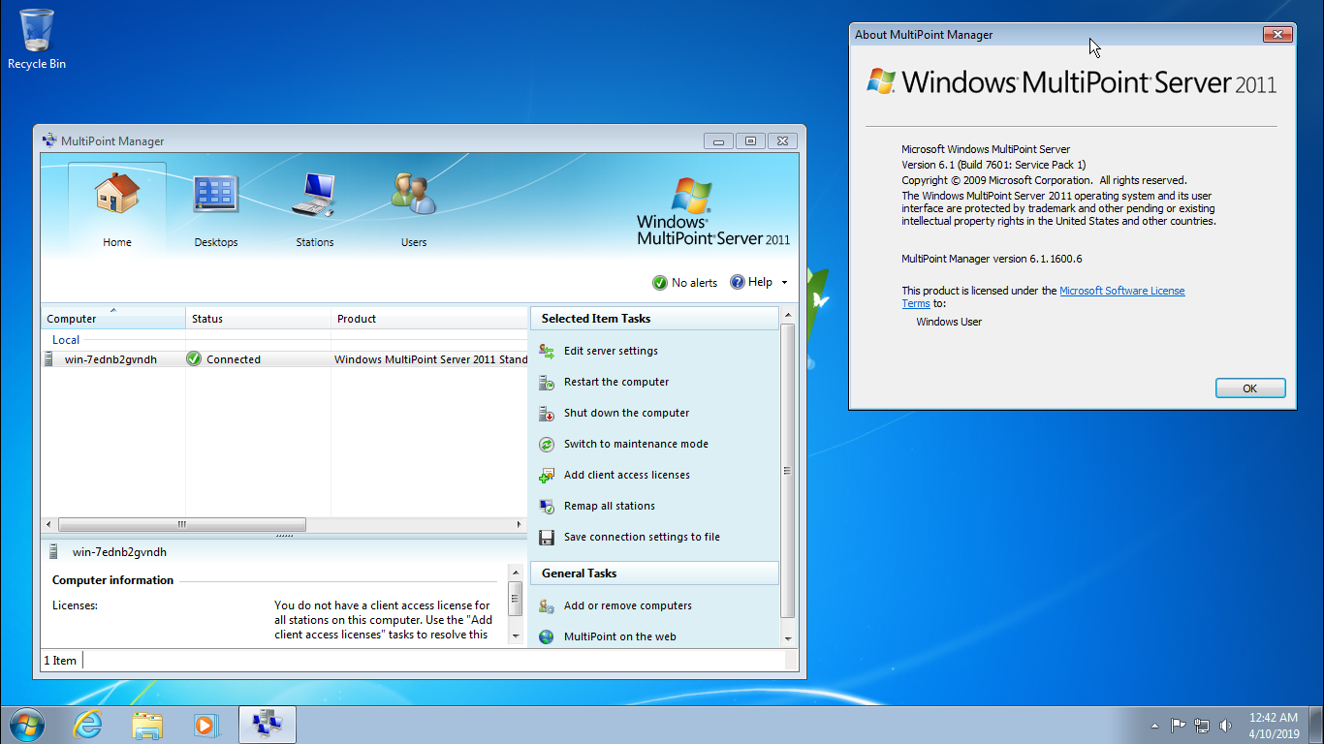Screen dimensions: 1324x744
Task: Click the computer information scroll down arrow
Action: click(516, 635)
